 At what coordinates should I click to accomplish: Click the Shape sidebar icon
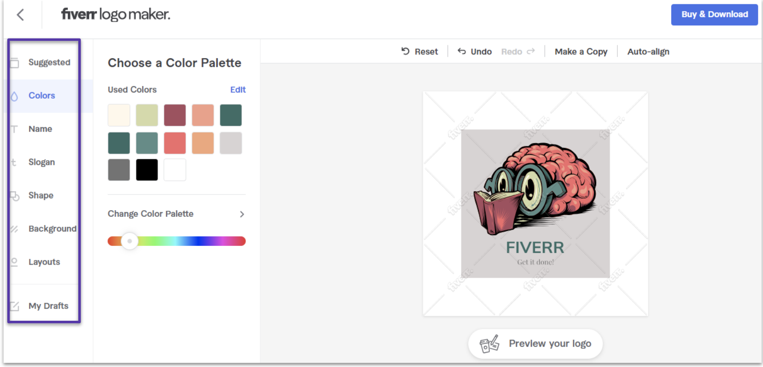click(x=15, y=196)
